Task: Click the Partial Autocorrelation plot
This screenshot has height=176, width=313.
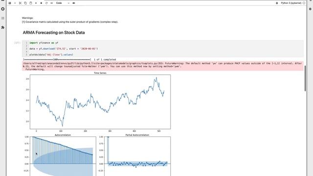Action: point(137,156)
